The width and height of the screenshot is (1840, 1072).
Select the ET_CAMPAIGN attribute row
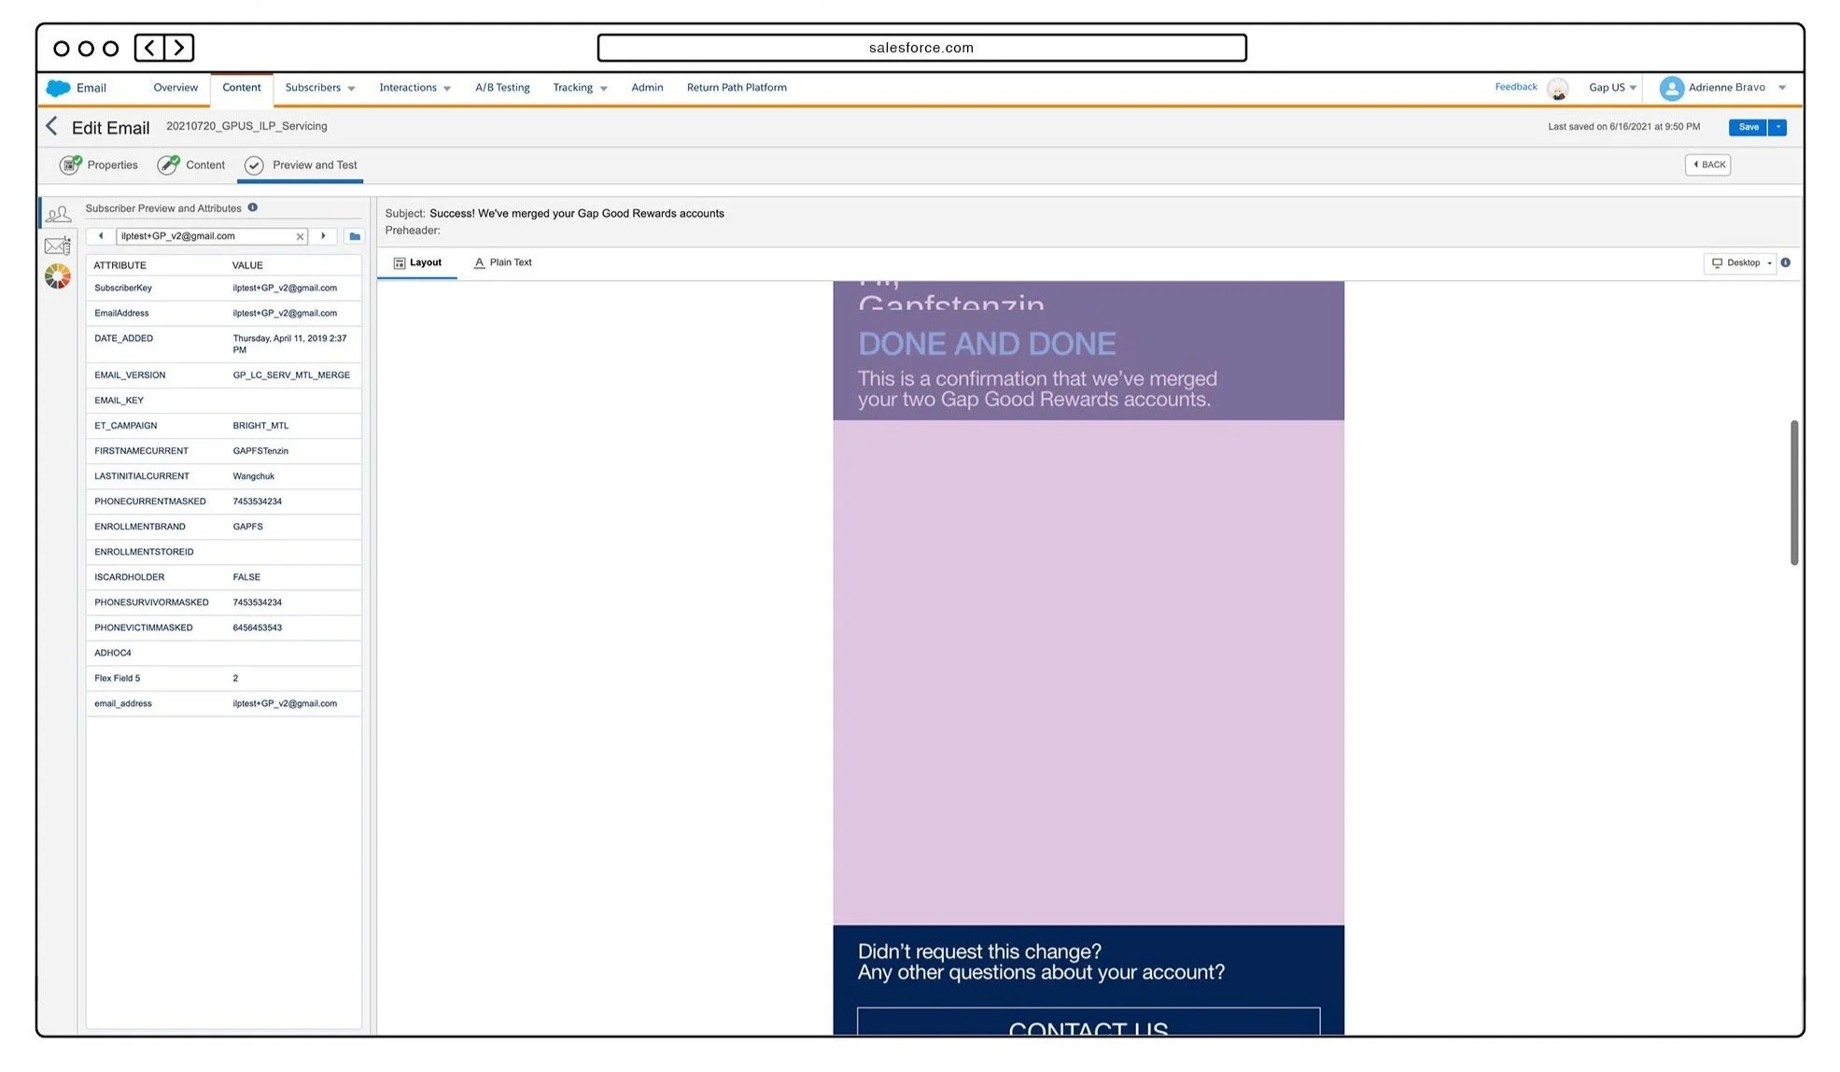[224, 426]
